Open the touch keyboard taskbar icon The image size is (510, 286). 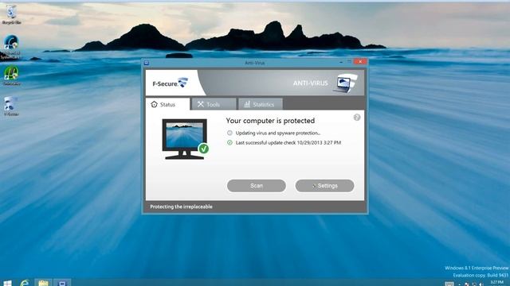point(449,284)
